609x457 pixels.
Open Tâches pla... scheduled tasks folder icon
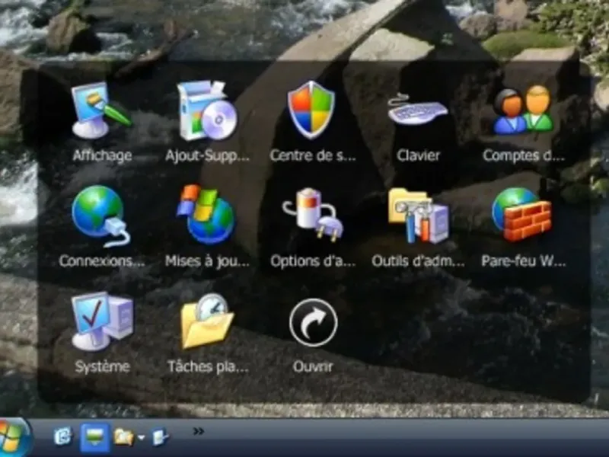tap(207, 321)
